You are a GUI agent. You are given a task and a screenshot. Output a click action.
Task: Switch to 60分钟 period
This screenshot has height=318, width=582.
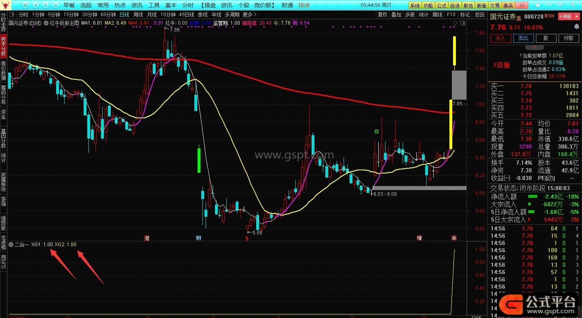pyautogui.click(x=108, y=15)
